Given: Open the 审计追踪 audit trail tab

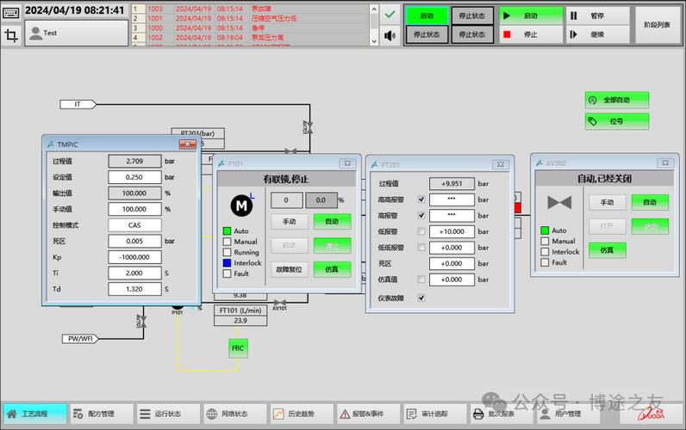Looking at the screenshot, I should [434, 414].
